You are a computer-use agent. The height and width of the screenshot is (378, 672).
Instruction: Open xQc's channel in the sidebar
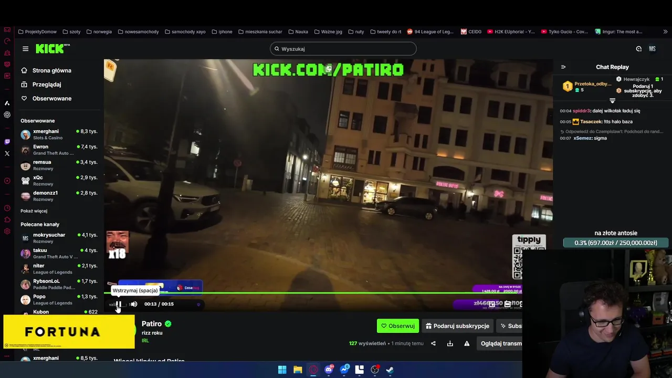click(59, 181)
